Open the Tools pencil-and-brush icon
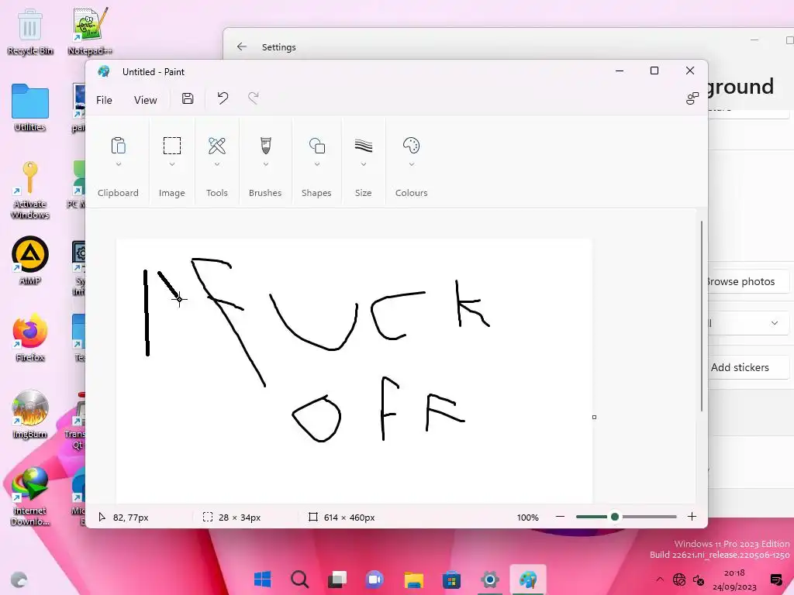794x595 pixels. click(x=217, y=146)
